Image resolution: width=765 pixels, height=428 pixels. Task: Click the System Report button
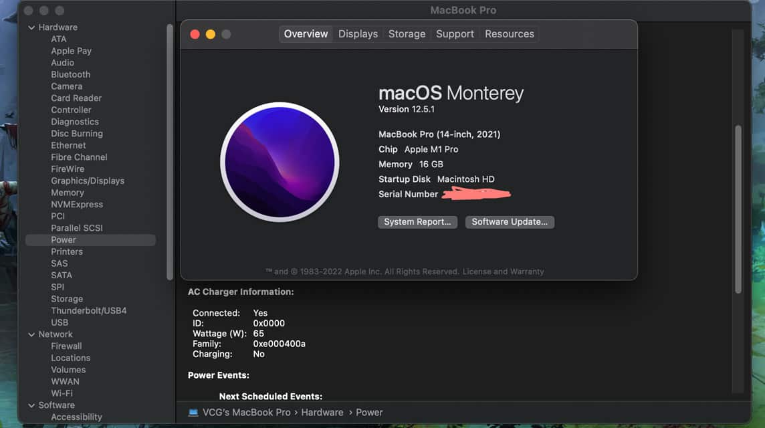pos(418,222)
